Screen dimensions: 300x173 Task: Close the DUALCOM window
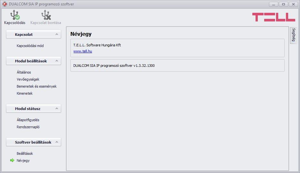(x=293, y=4)
